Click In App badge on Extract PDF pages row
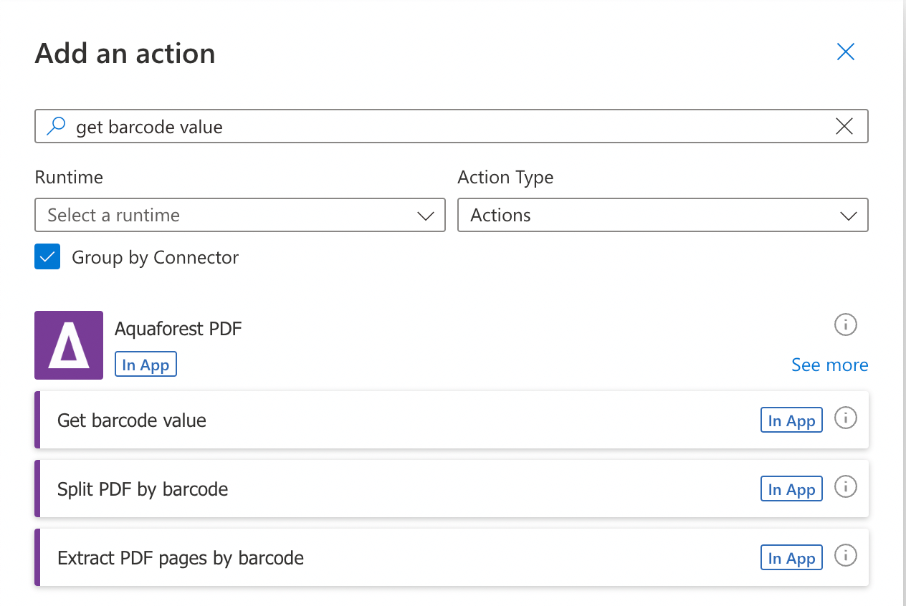The image size is (906, 606). coord(791,558)
